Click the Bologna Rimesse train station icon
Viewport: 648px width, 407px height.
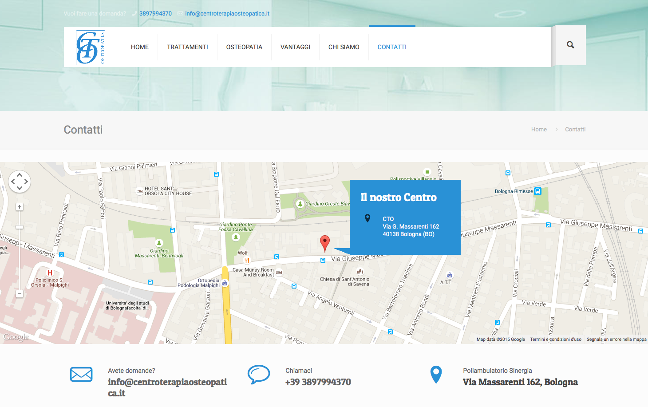[x=538, y=191]
